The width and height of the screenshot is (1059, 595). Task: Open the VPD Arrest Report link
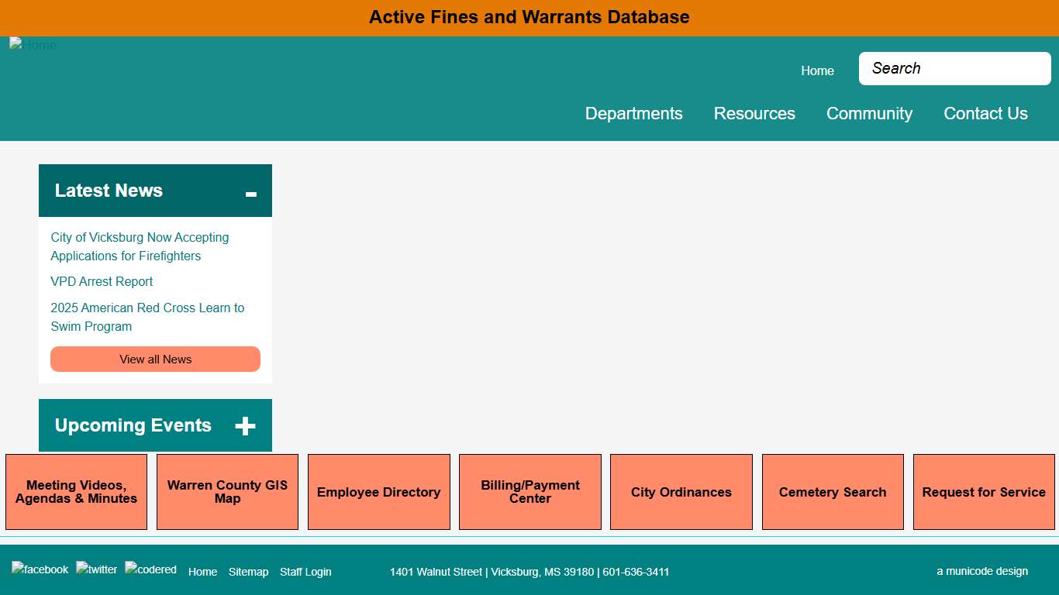pos(102,282)
